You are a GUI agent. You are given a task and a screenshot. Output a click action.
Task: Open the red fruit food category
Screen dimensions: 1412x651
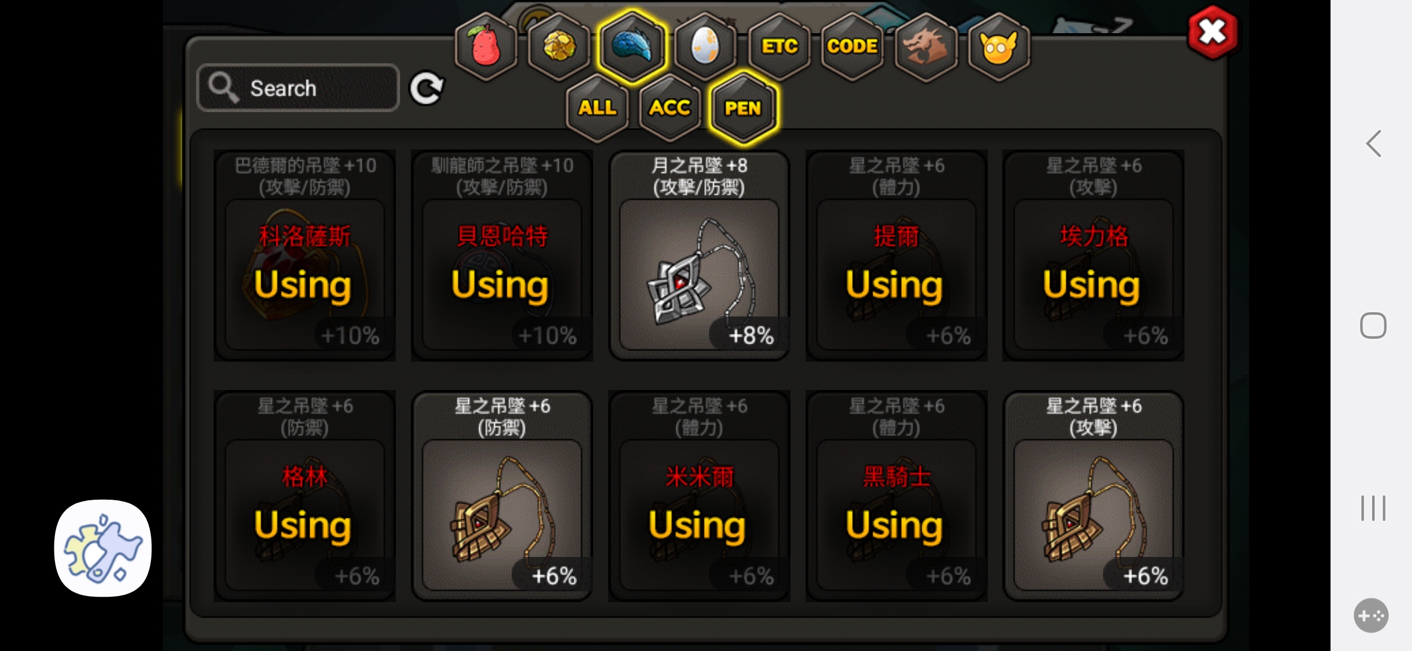pos(486,46)
